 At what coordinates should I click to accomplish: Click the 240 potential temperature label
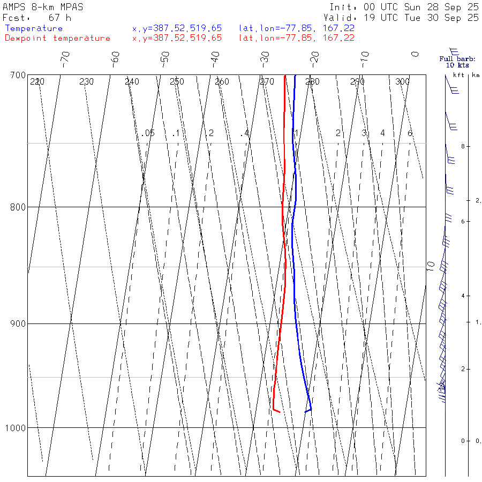point(132,82)
